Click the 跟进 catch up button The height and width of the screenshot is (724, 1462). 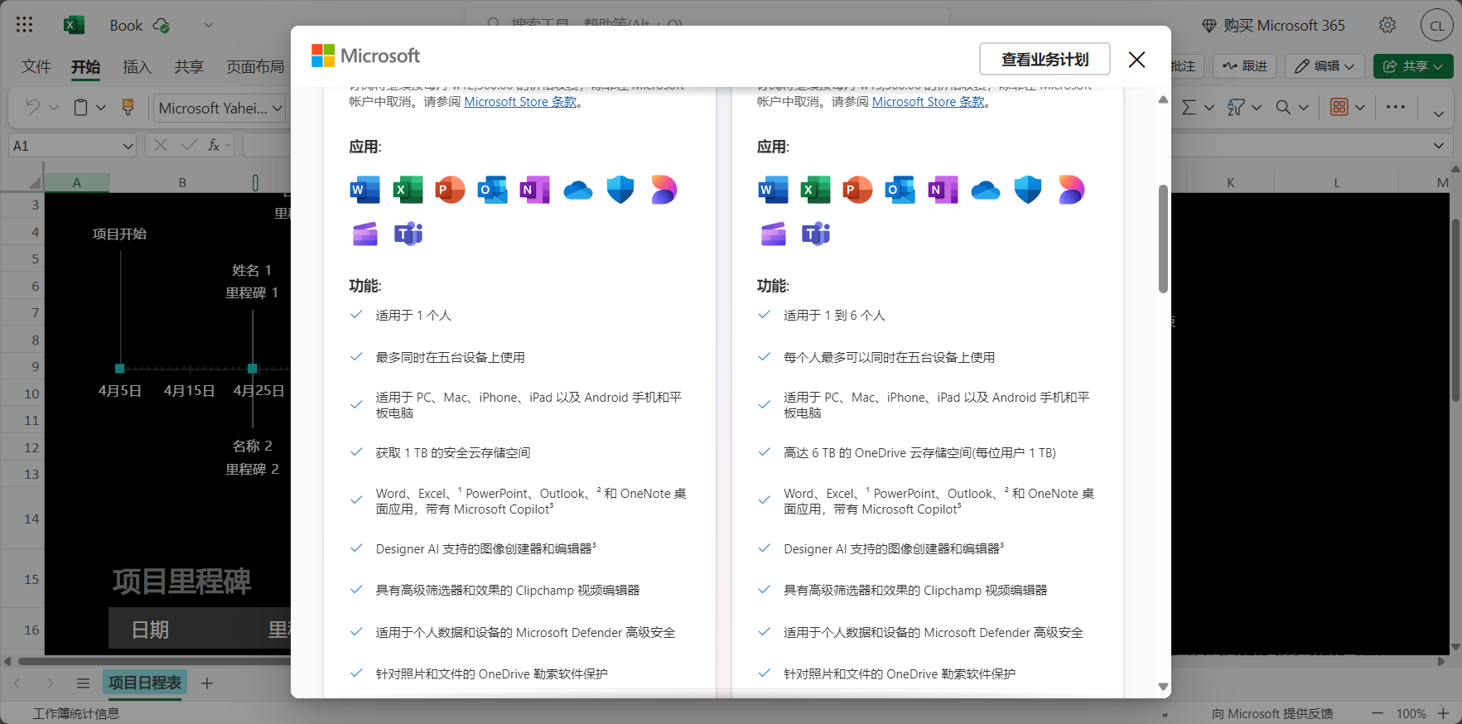(1245, 66)
